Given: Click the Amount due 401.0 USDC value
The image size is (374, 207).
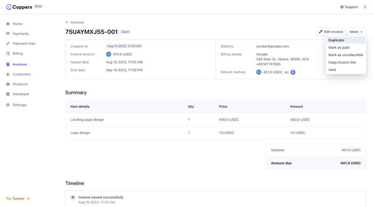Looking at the screenshot, I should click(x=351, y=163).
